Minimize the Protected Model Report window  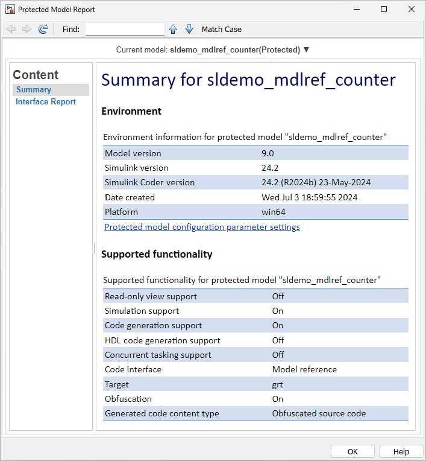pos(357,10)
